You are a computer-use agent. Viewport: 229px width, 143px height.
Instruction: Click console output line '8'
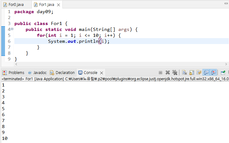click(3, 126)
